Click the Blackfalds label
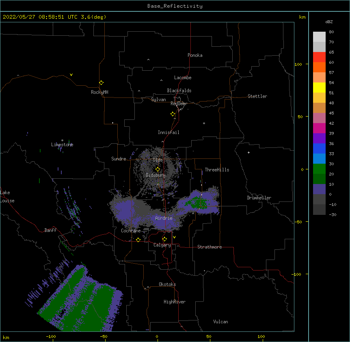The height and width of the screenshot is (342, 350). [179, 91]
